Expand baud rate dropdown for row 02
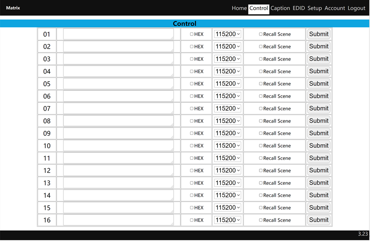370x241 pixels. (228, 47)
